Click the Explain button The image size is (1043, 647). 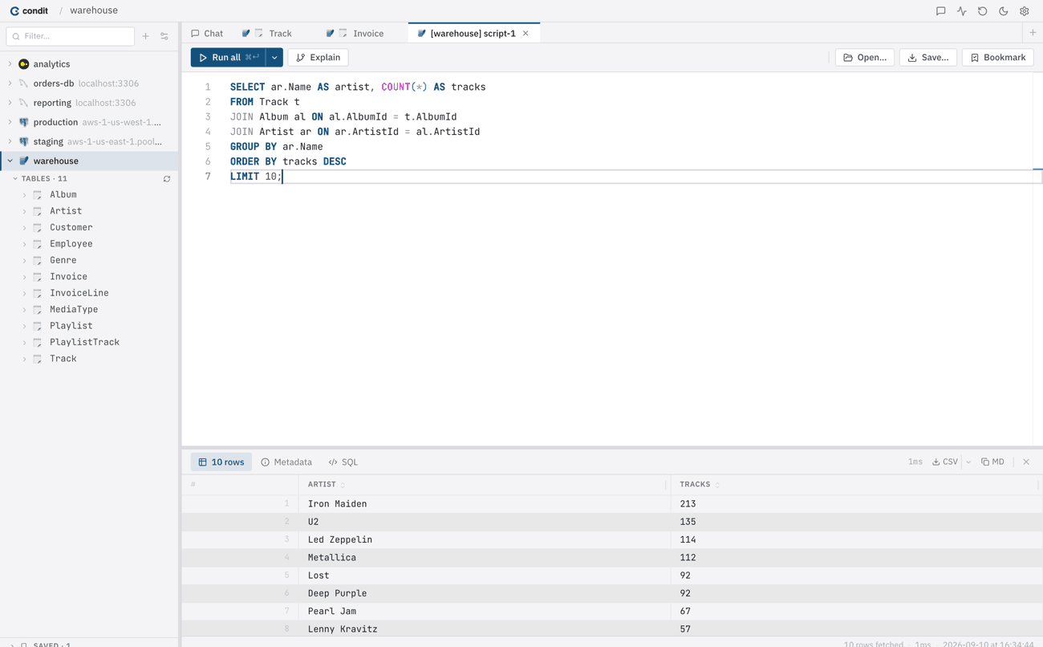click(318, 58)
